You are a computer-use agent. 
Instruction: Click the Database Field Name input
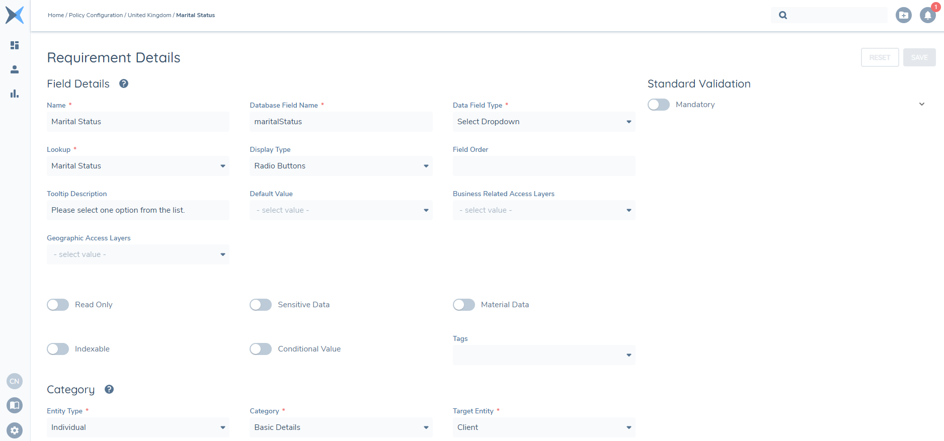click(x=341, y=122)
